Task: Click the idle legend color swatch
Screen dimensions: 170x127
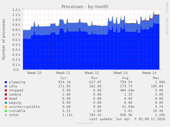Action: click(x=6, y=86)
